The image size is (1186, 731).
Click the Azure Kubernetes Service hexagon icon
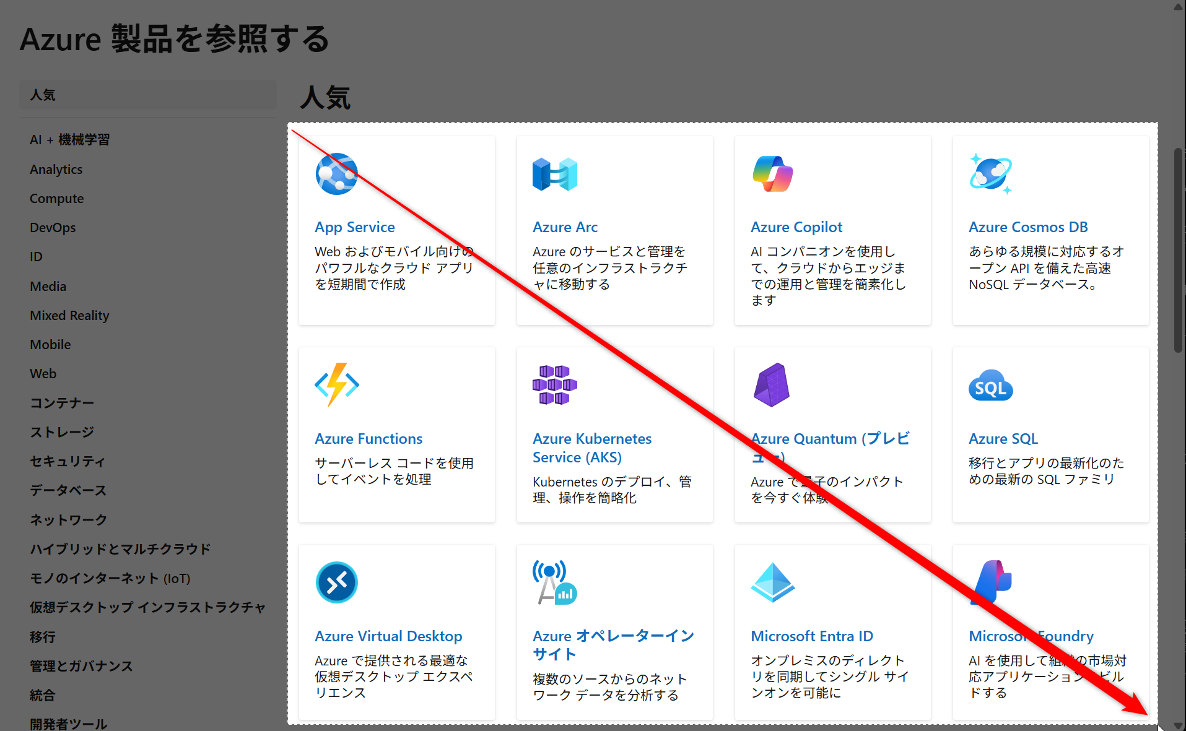click(x=554, y=385)
